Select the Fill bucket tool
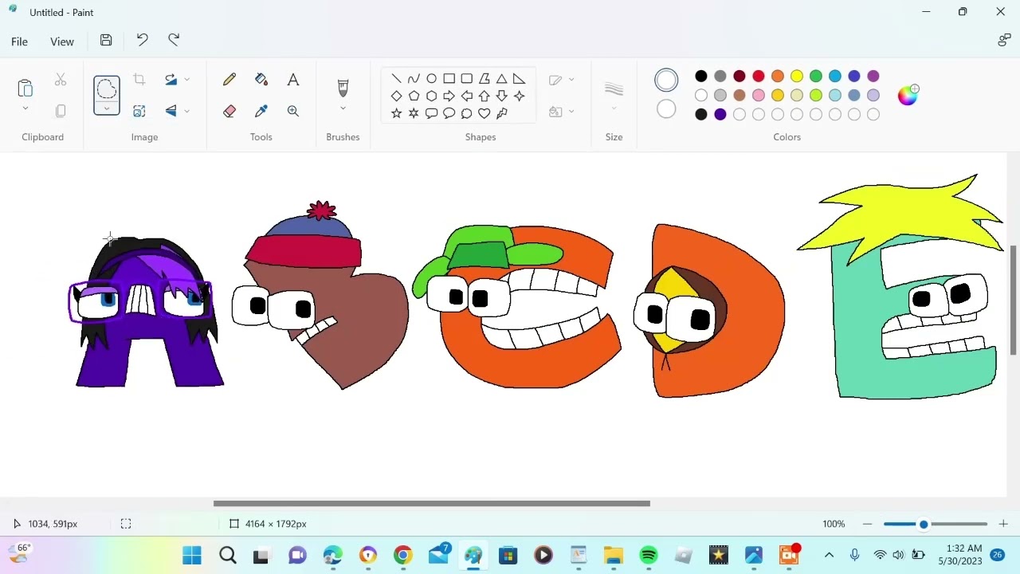 click(x=261, y=80)
